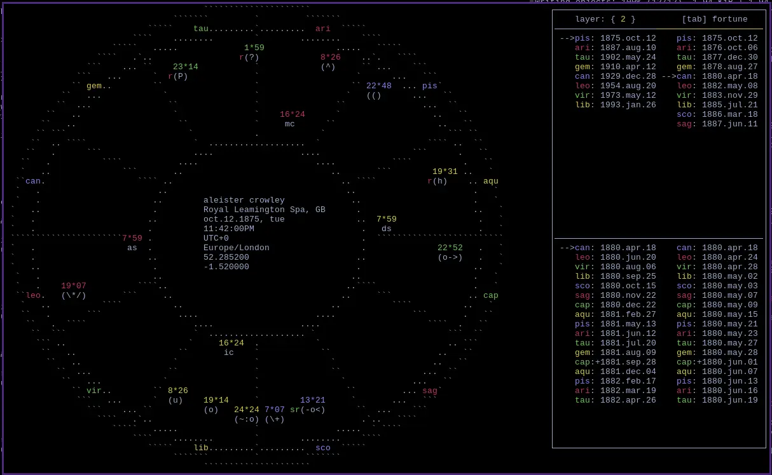This screenshot has width=772, height=475.
Task: Click birthplace Royal Leamington Spa, GB
Action: pos(265,210)
